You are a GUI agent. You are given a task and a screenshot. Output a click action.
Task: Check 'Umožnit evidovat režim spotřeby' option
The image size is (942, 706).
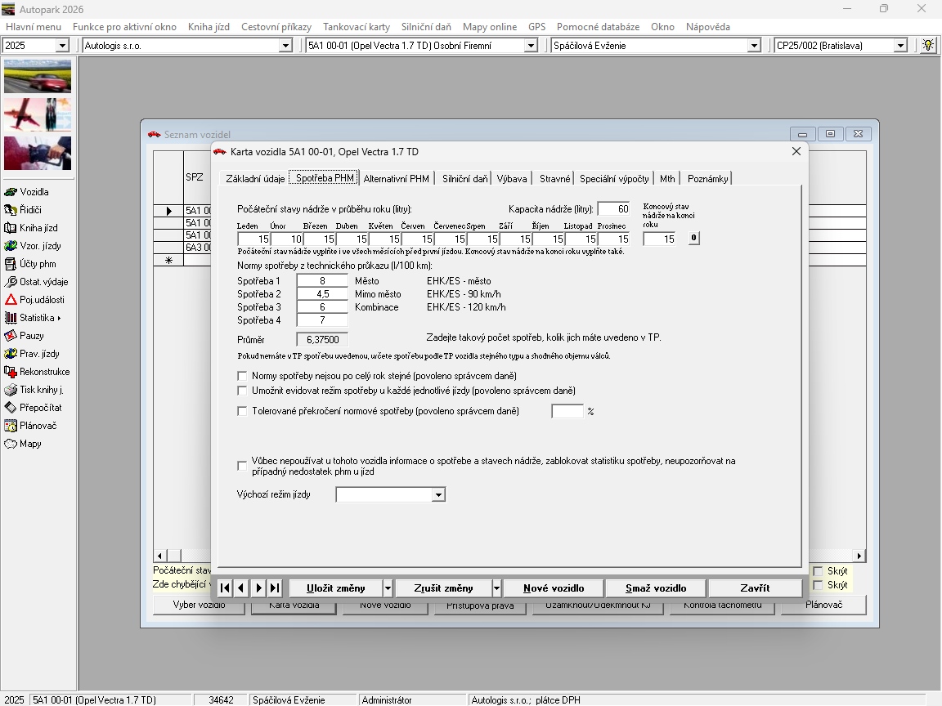[x=242, y=391]
